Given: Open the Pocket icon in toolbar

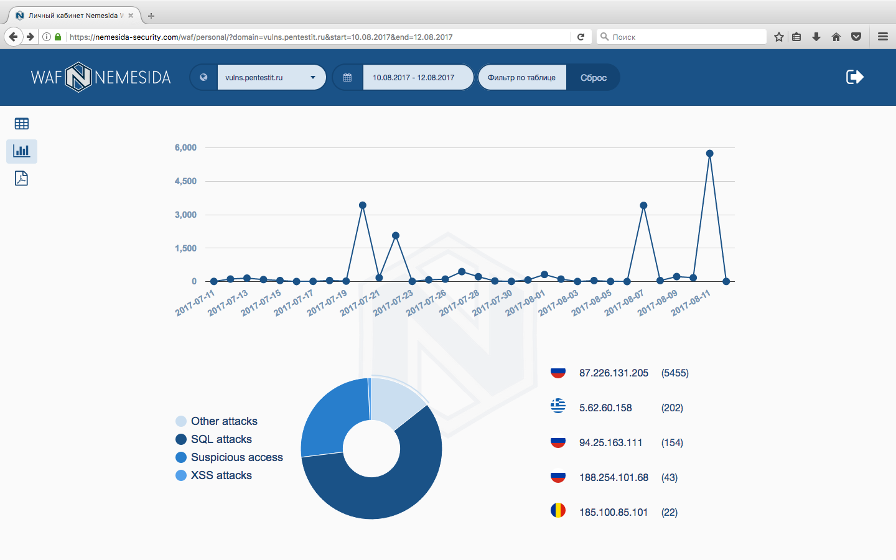Looking at the screenshot, I should click(x=856, y=37).
